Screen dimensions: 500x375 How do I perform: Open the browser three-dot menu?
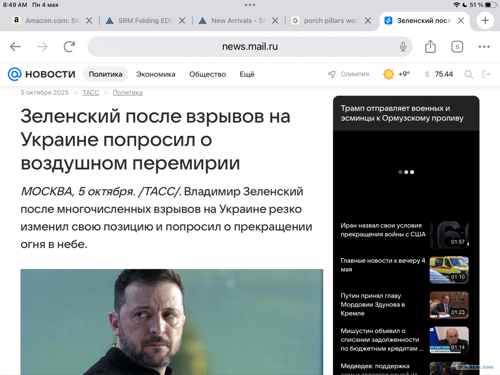[x=484, y=47]
